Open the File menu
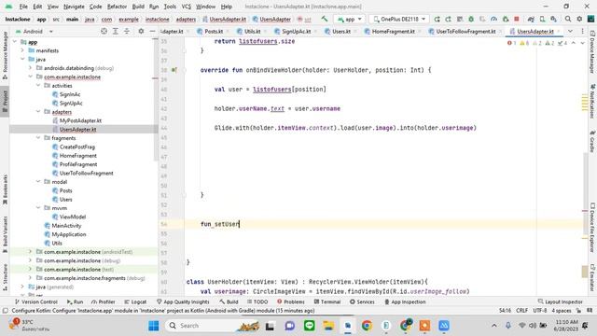 point(23,7)
